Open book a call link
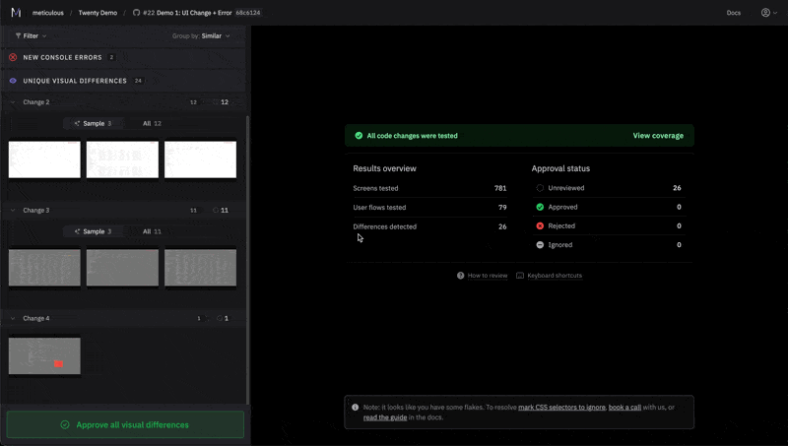Screen dimensions: 788x446 point(624,408)
